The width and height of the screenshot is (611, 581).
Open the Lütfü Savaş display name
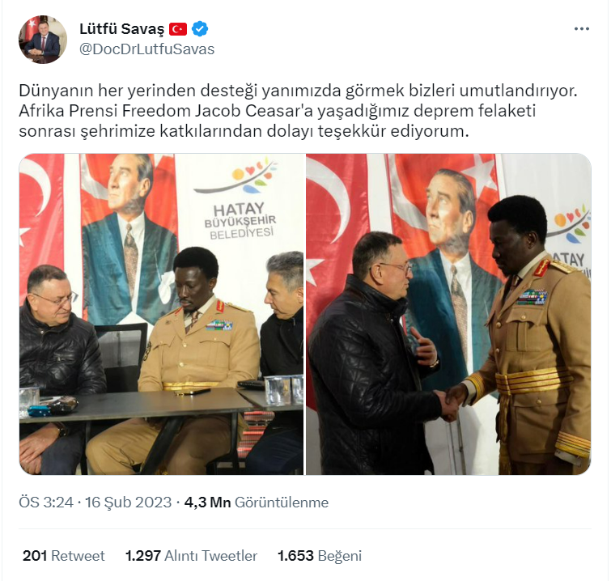pos(122,29)
